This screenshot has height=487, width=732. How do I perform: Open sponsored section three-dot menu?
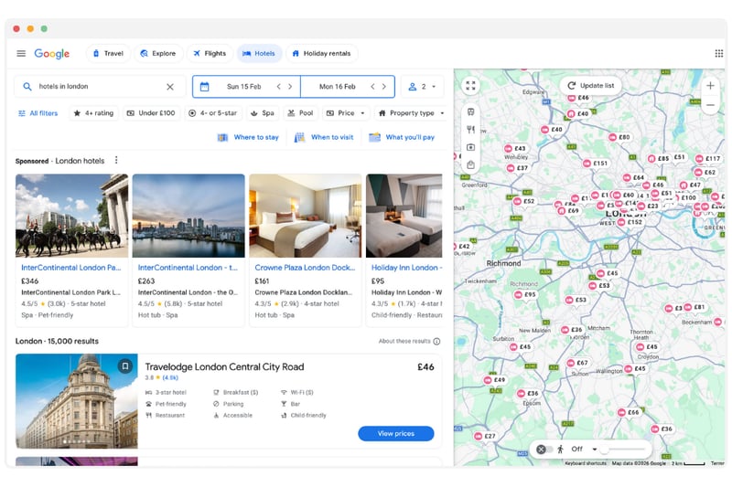(x=116, y=160)
